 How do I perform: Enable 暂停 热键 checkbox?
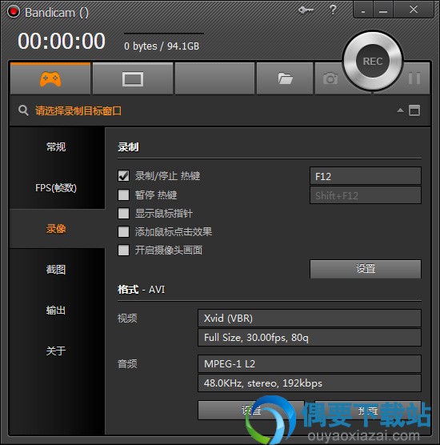pos(123,194)
